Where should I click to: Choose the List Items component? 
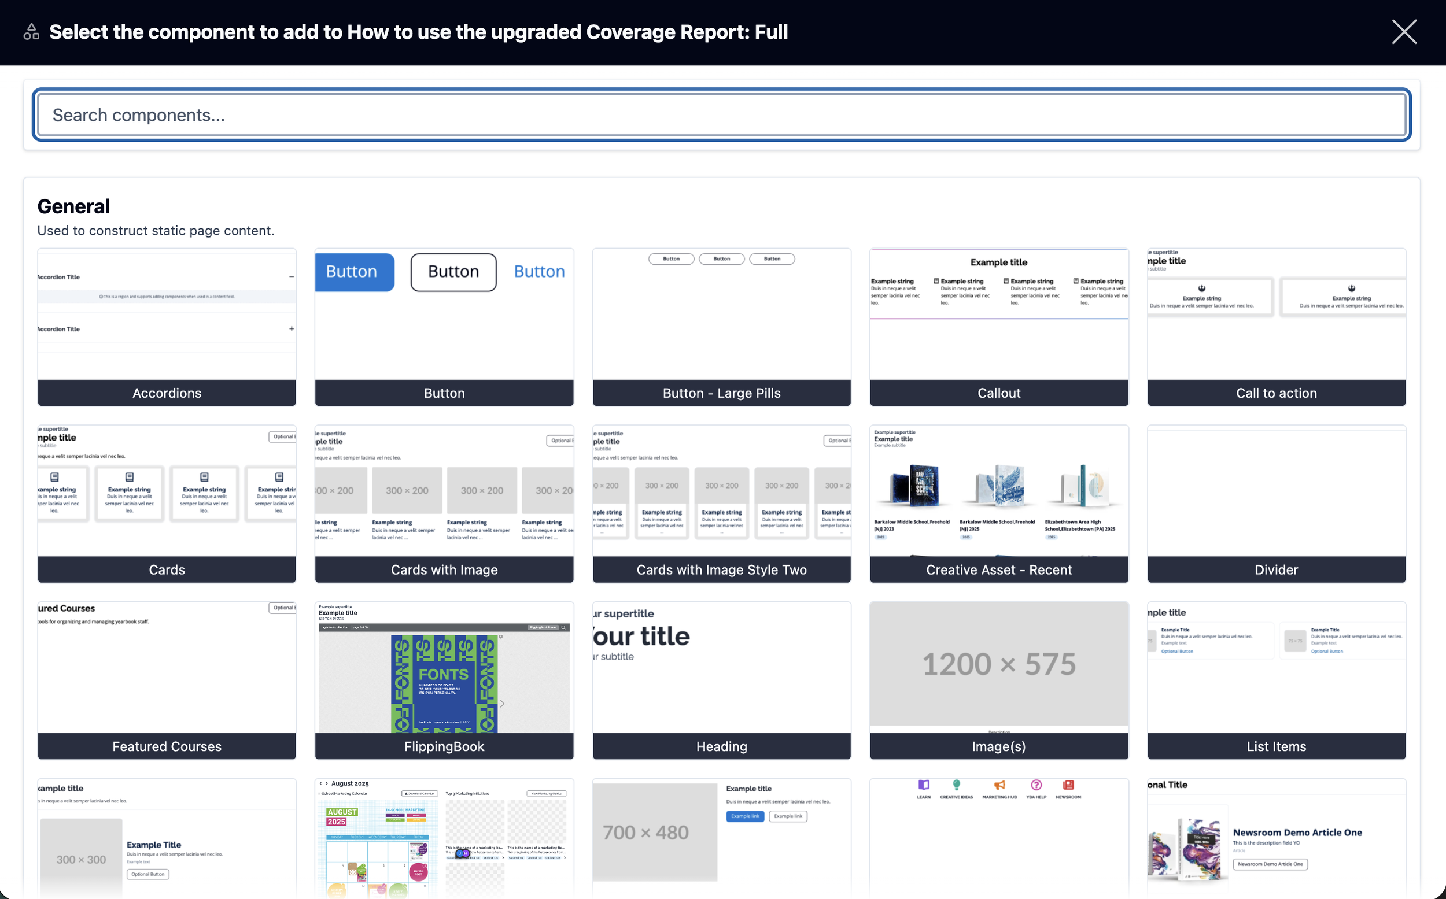tap(1277, 680)
